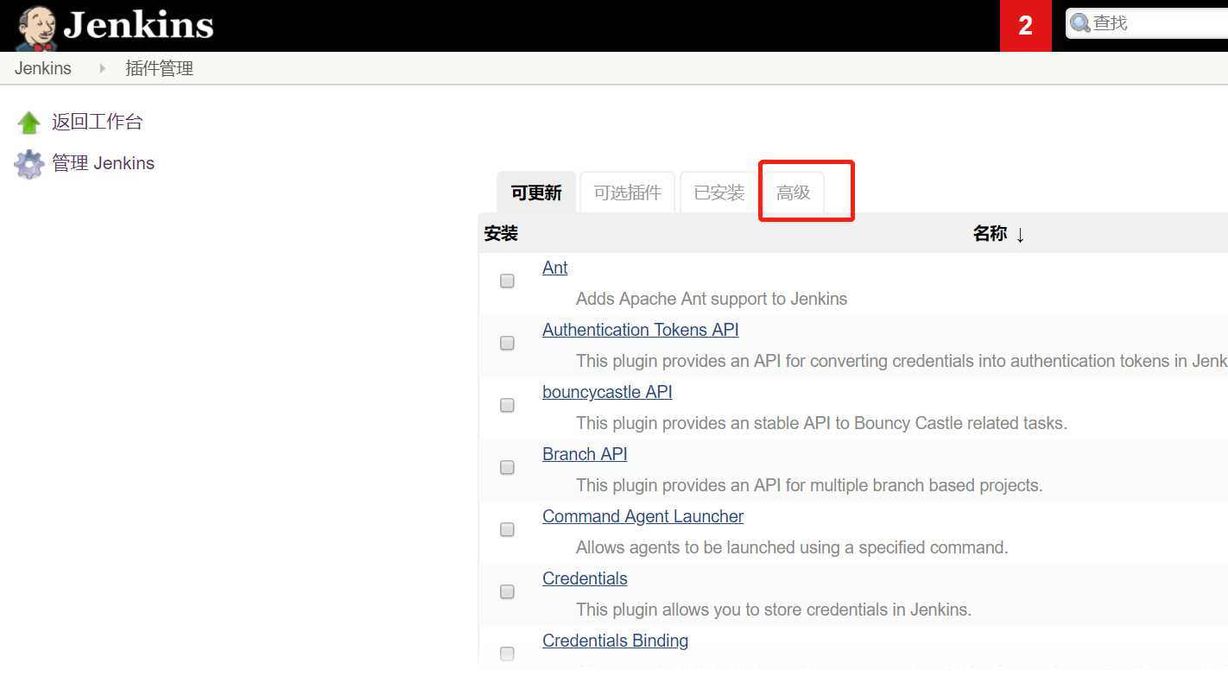Image resolution: width=1228 pixels, height=676 pixels.
Task: Click the Jenkins title wordmark
Action: point(138,25)
